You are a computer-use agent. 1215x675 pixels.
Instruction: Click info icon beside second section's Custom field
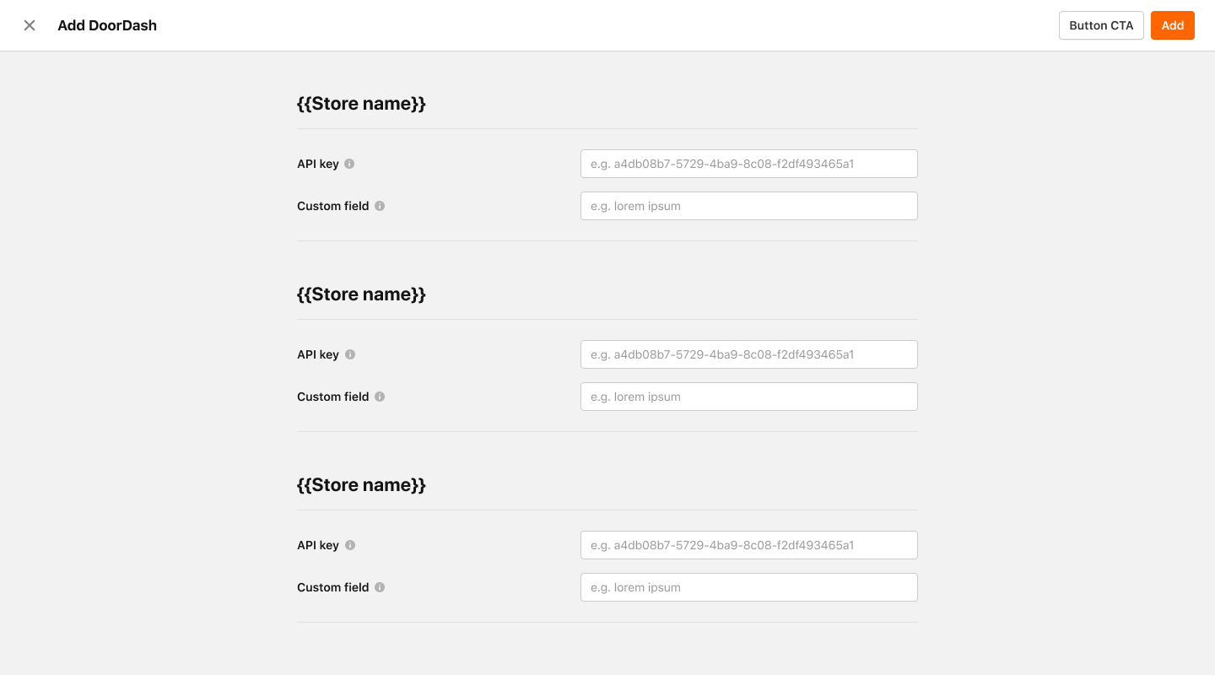click(x=380, y=397)
